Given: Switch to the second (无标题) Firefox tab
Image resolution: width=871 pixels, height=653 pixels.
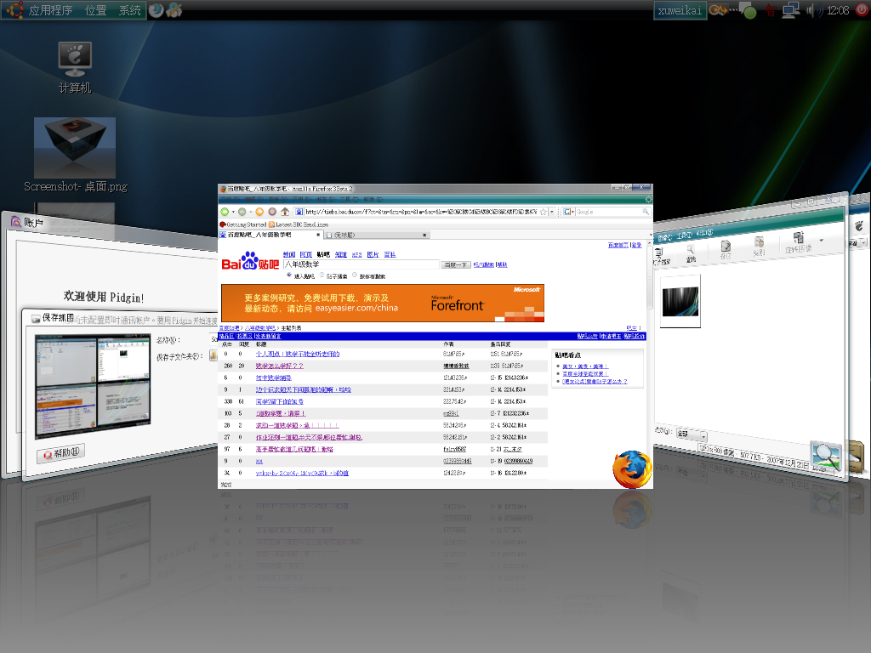Looking at the screenshot, I should pos(376,235).
